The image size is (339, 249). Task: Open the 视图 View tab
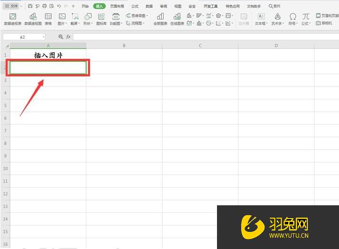pos(178,6)
